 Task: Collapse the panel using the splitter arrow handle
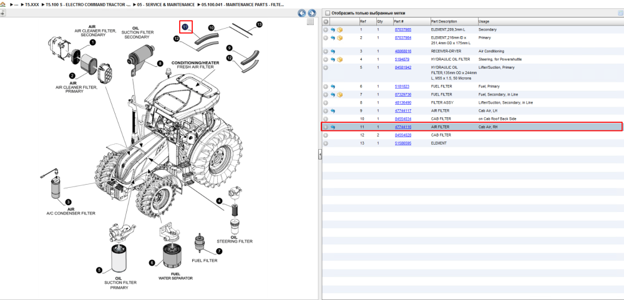coord(319,155)
